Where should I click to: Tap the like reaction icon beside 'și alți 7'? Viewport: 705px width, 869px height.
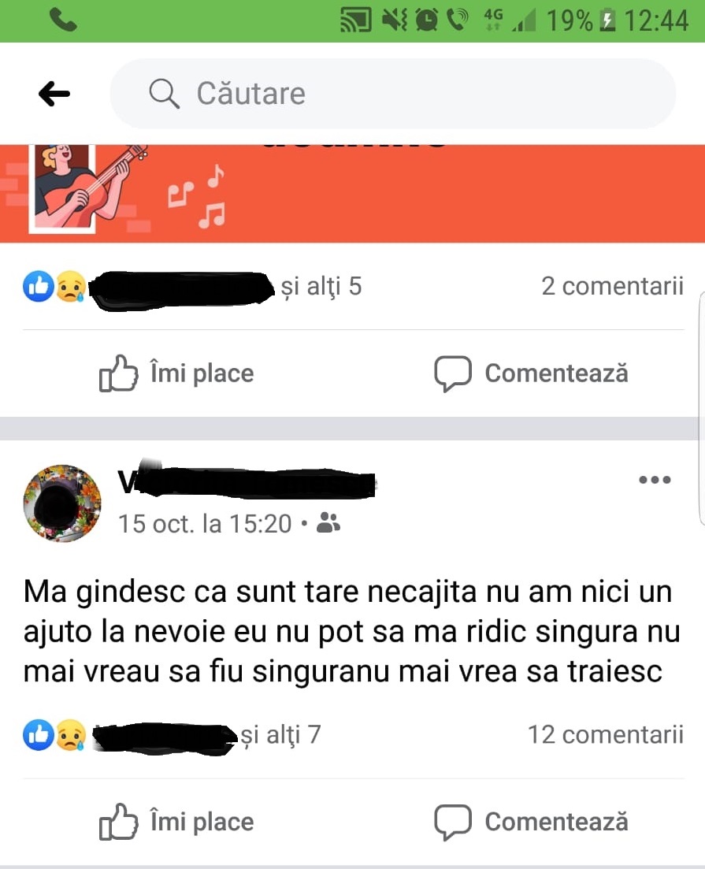pyautogui.click(x=39, y=735)
